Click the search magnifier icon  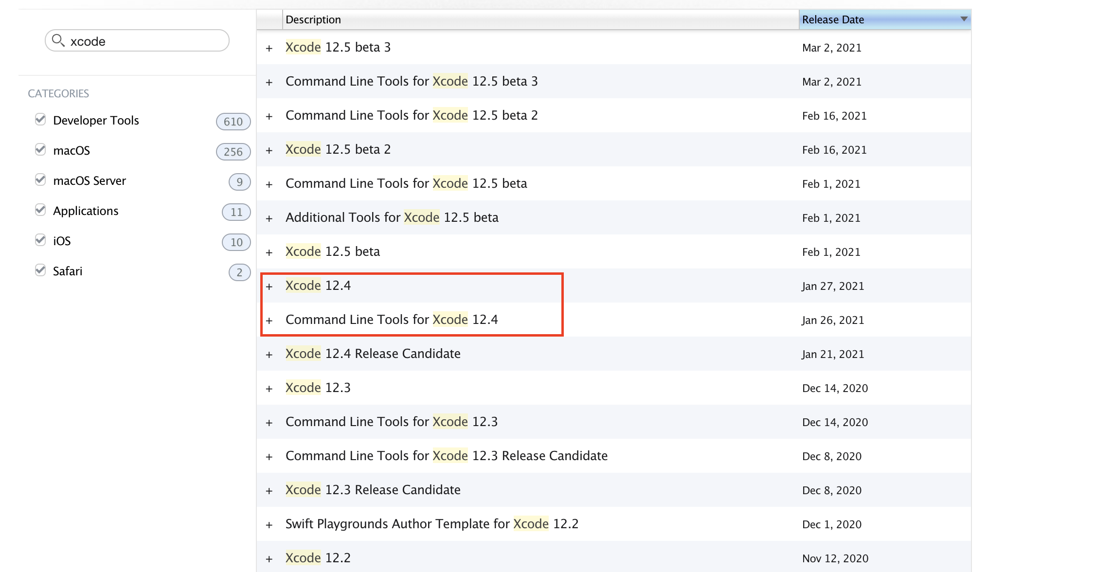tap(58, 40)
